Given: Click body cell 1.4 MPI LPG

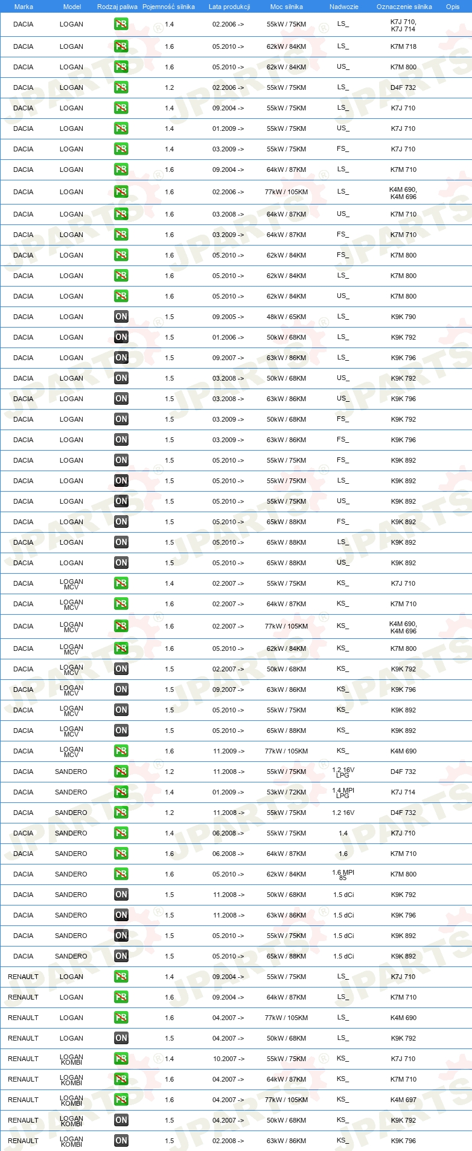Looking at the screenshot, I should [343, 793].
